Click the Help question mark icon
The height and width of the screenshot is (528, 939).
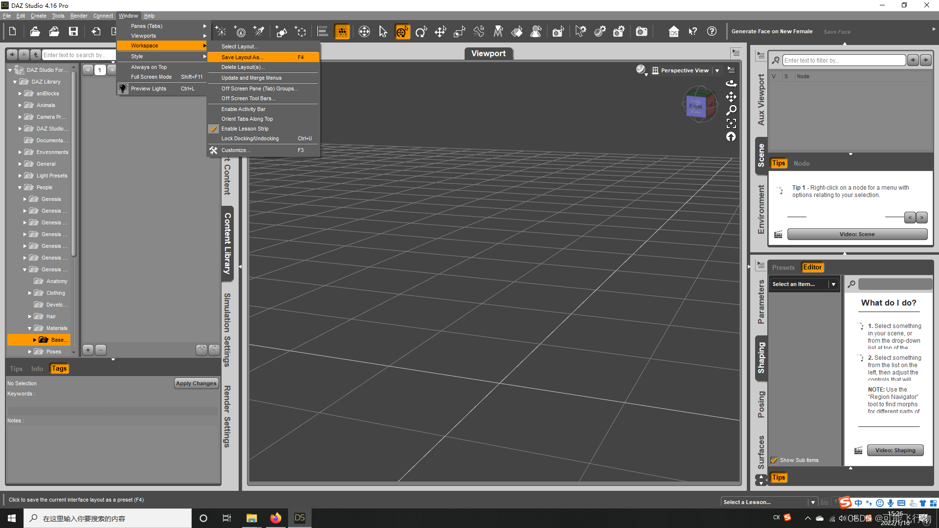click(x=712, y=32)
